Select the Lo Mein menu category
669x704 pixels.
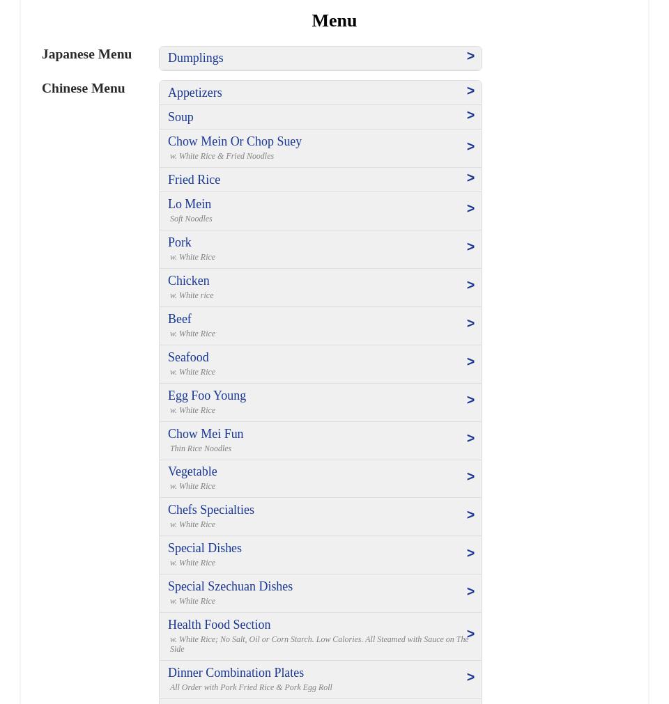click(x=190, y=204)
